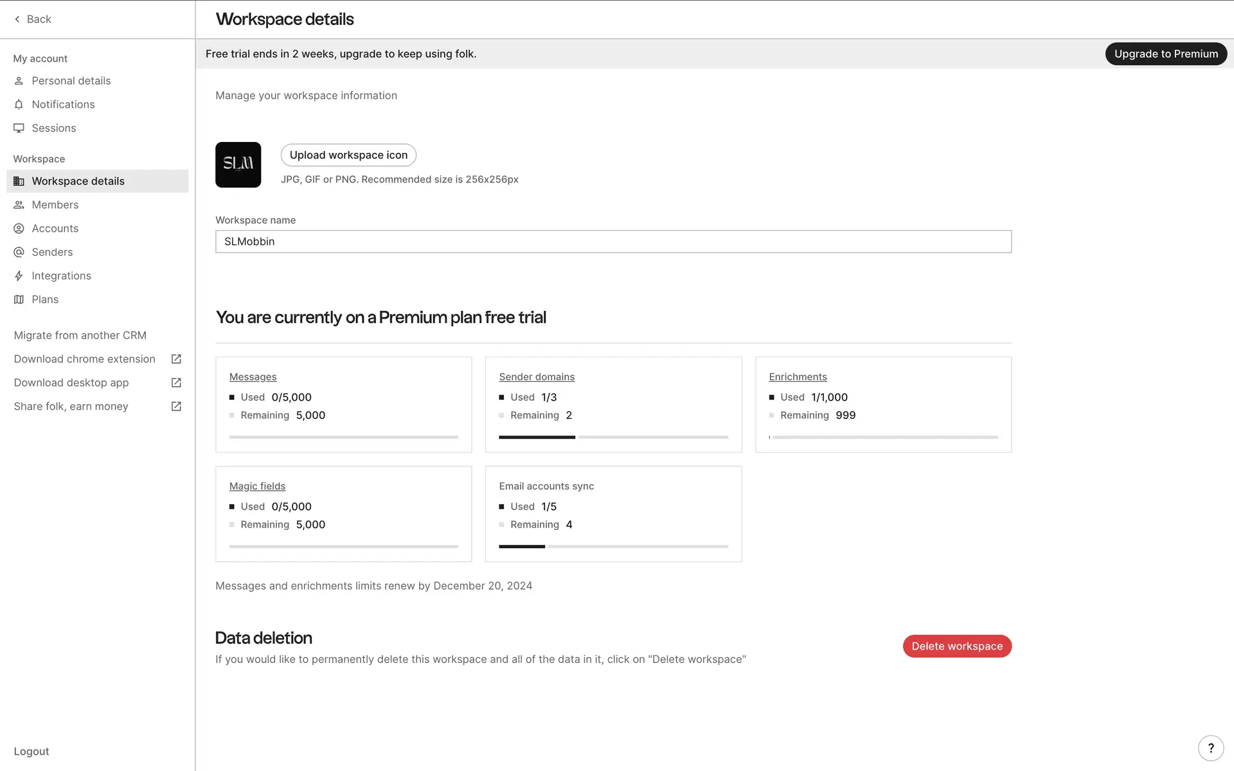This screenshot has height=771, width=1234.
Task: Open the help question mark button
Action: (x=1210, y=748)
